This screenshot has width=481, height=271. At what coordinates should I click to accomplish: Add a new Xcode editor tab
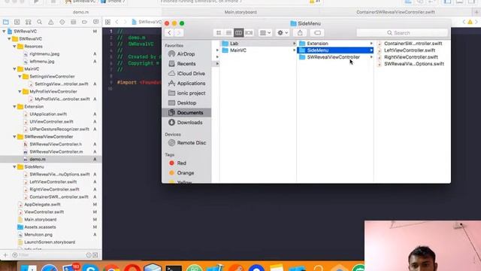click(476, 12)
